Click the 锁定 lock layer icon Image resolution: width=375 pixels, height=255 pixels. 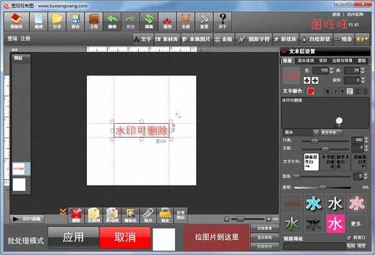click(165, 214)
